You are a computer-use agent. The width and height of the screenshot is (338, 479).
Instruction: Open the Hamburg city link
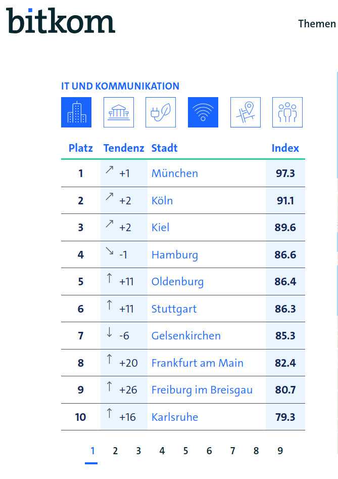click(x=175, y=255)
